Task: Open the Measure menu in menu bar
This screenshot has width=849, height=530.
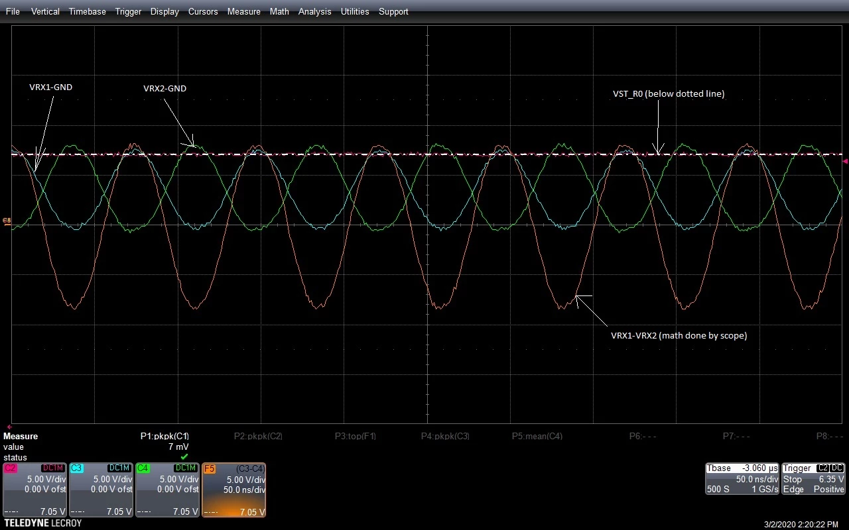Action: (243, 11)
